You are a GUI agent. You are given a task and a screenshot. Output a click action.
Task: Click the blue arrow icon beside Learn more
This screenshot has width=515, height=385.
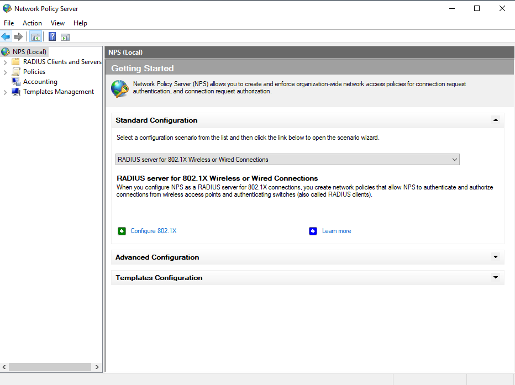point(313,231)
